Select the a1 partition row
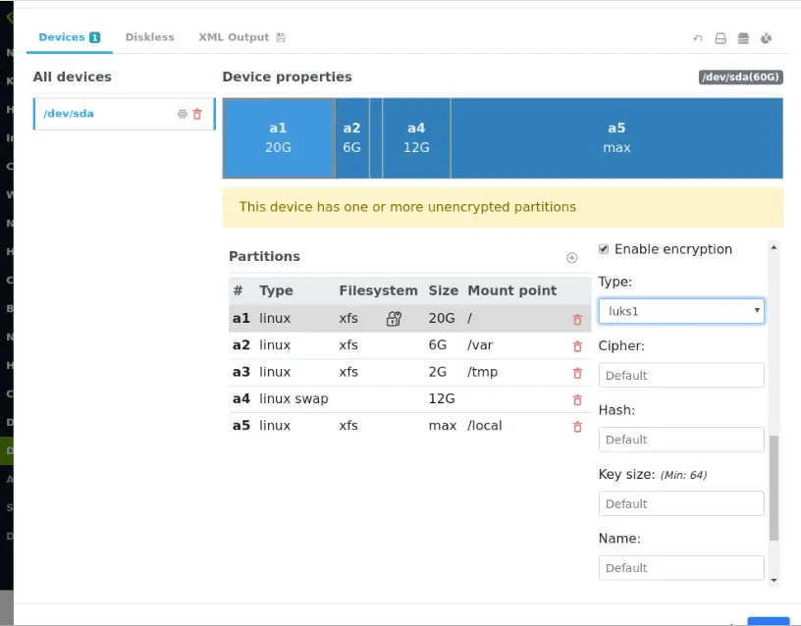Image resolution: width=801 pixels, height=626 pixels. (409, 318)
